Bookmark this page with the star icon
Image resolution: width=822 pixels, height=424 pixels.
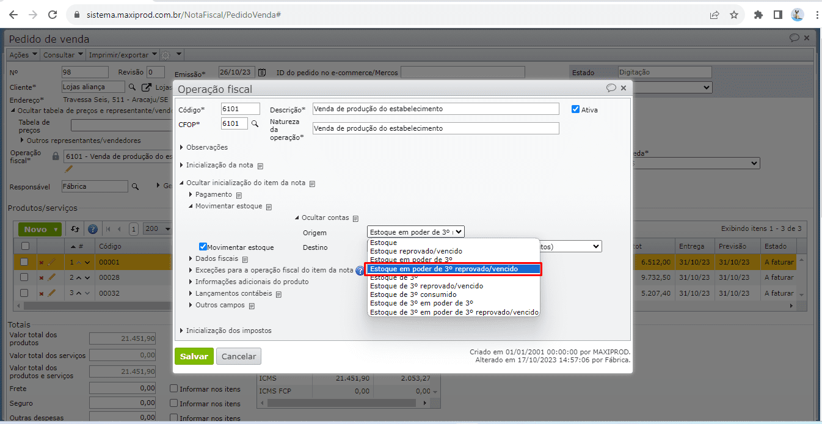point(734,15)
